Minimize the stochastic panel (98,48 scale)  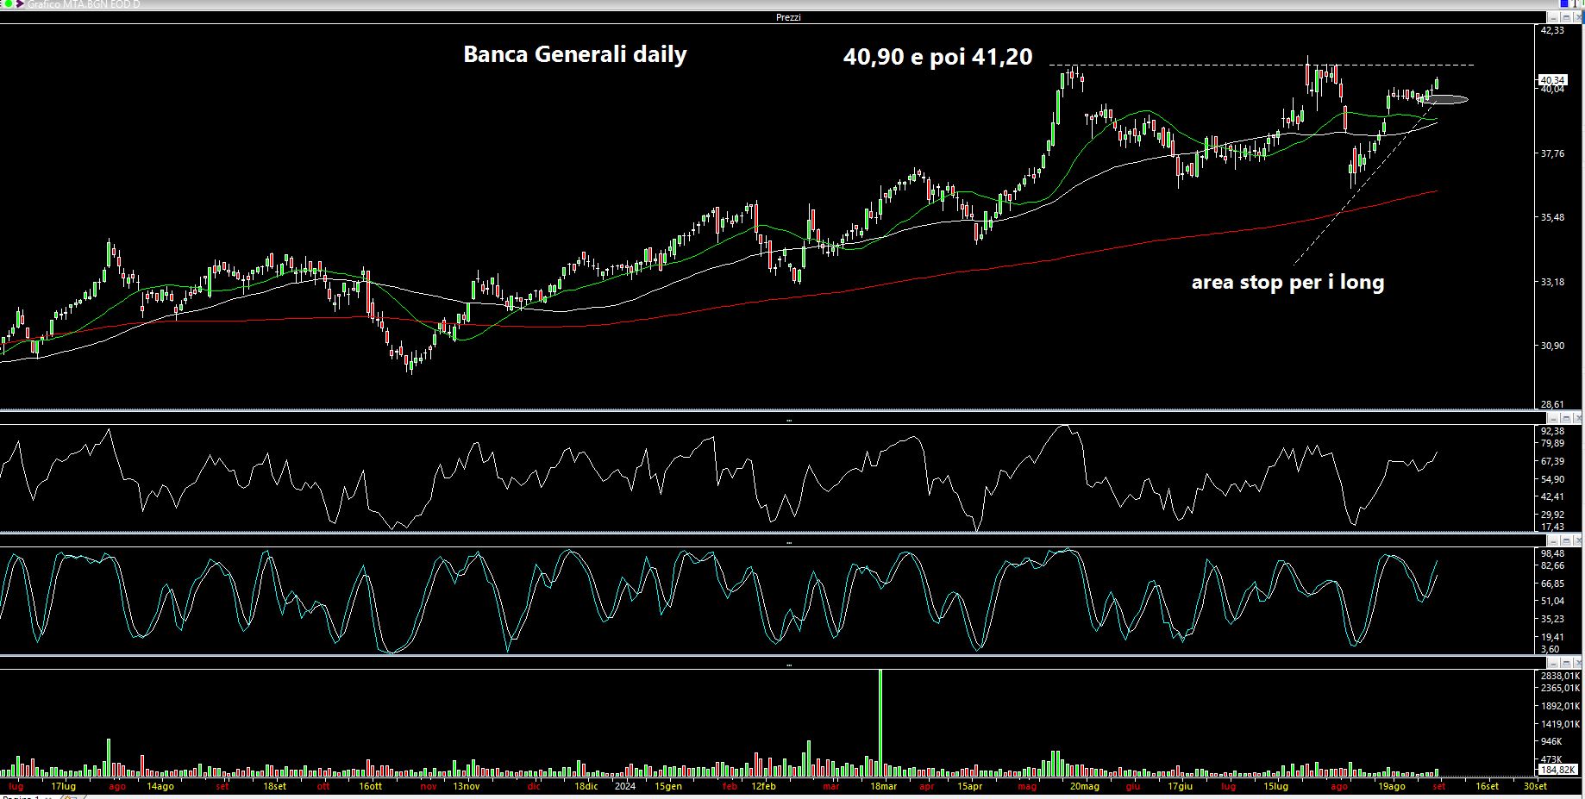tap(1553, 541)
